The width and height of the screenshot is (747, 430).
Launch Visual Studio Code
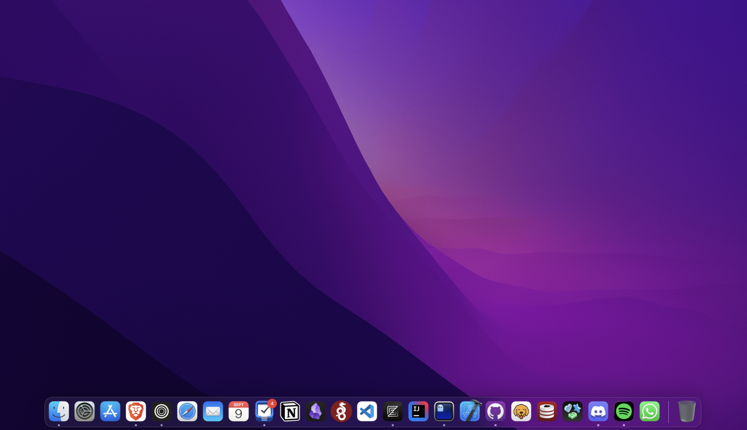pos(367,411)
